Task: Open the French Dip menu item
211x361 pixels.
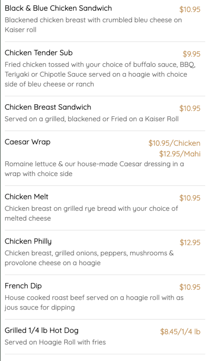Action: click(x=23, y=286)
